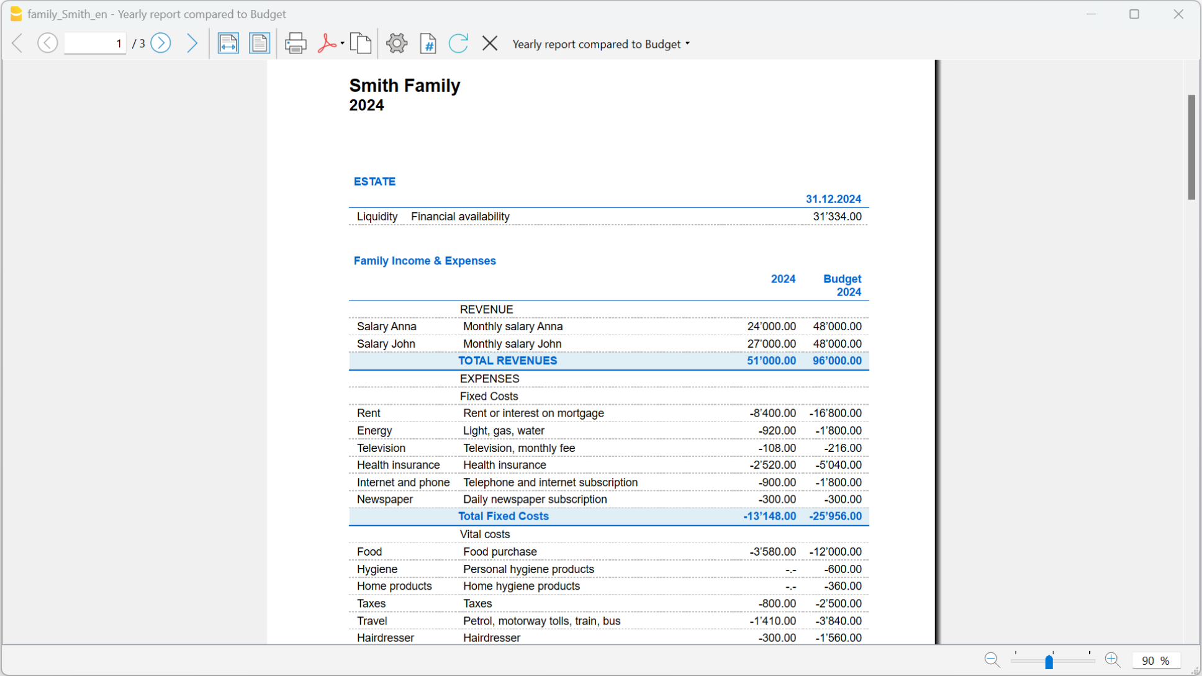Click 'Petrol, motorway tolls, train, bus' text
The width and height of the screenshot is (1202, 676).
(x=541, y=621)
